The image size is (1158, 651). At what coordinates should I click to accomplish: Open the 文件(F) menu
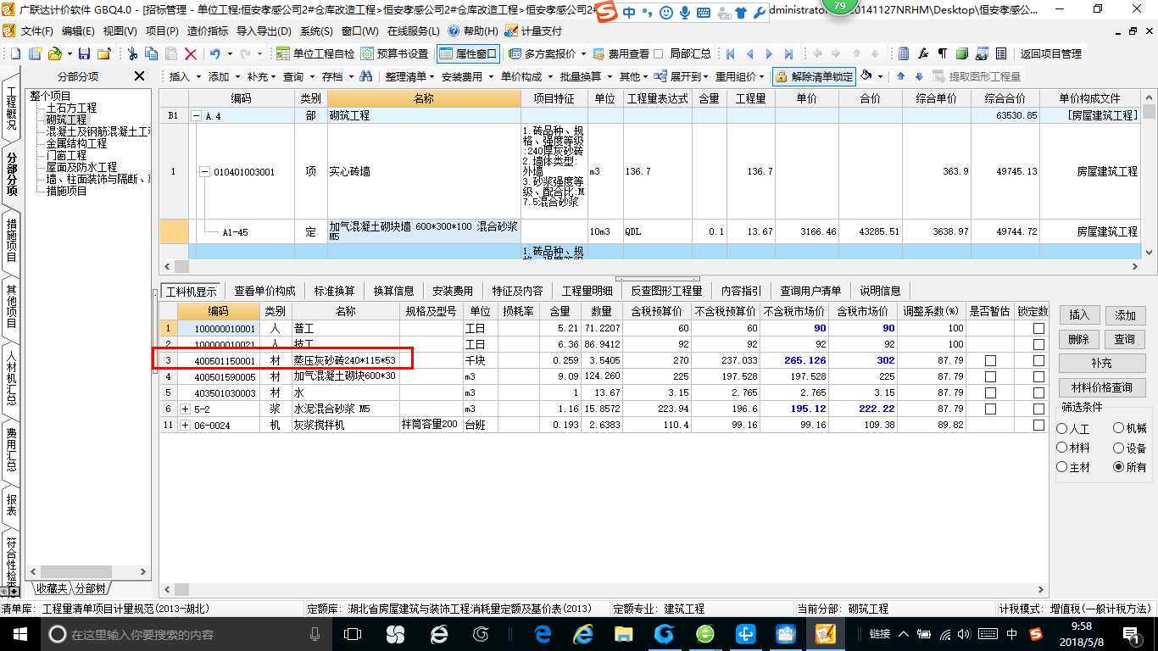pos(36,31)
